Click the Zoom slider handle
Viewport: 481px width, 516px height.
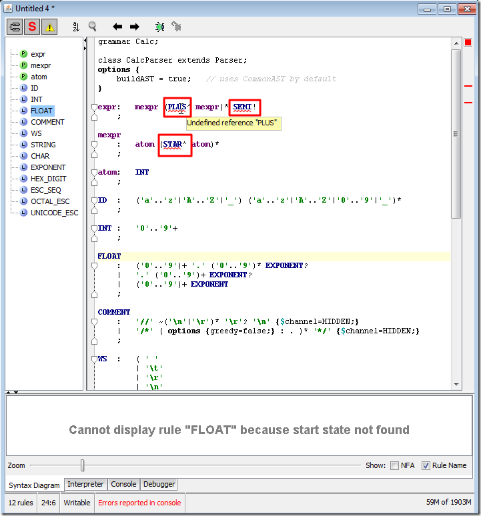(82, 465)
